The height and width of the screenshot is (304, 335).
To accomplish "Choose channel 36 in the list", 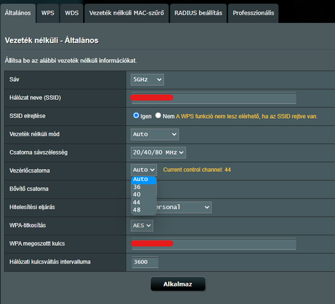I will click(x=144, y=187).
